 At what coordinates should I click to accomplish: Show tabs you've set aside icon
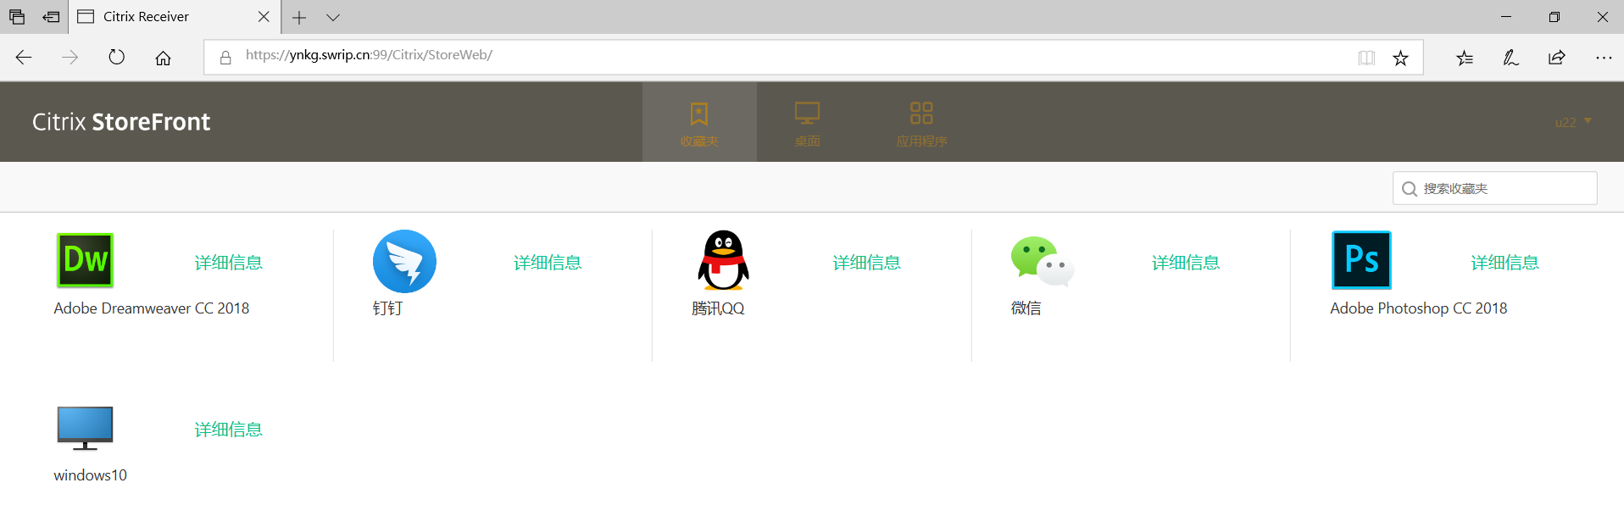pos(17,17)
